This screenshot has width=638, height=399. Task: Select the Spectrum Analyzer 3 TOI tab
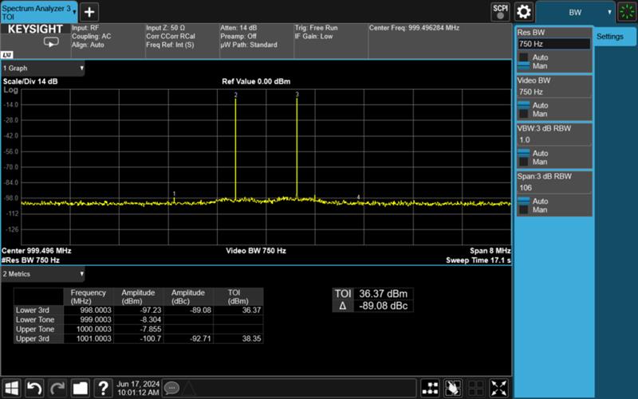click(x=38, y=11)
